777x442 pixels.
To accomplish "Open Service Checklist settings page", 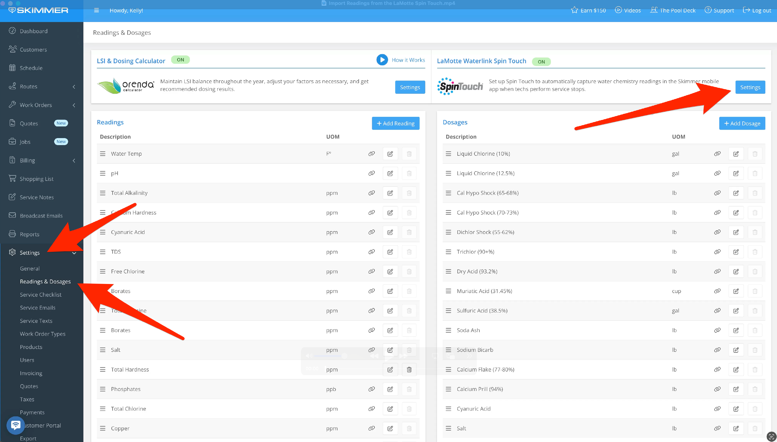I will [x=41, y=295].
